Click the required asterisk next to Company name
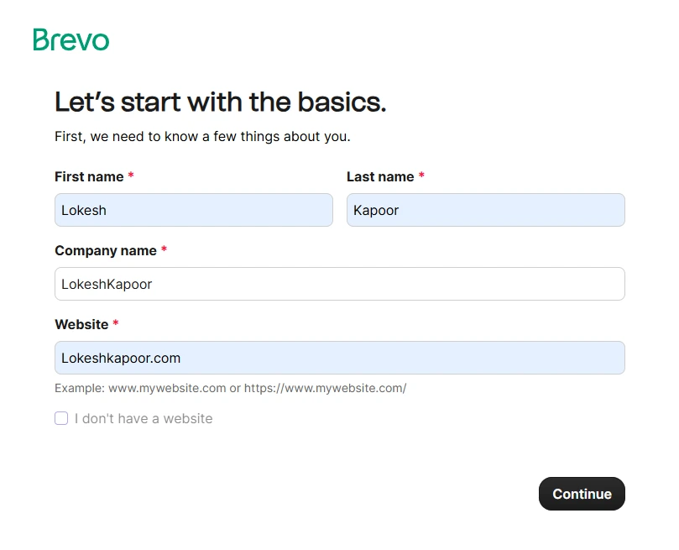Image resolution: width=679 pixels, height=550 pixels. coord(165,250)
